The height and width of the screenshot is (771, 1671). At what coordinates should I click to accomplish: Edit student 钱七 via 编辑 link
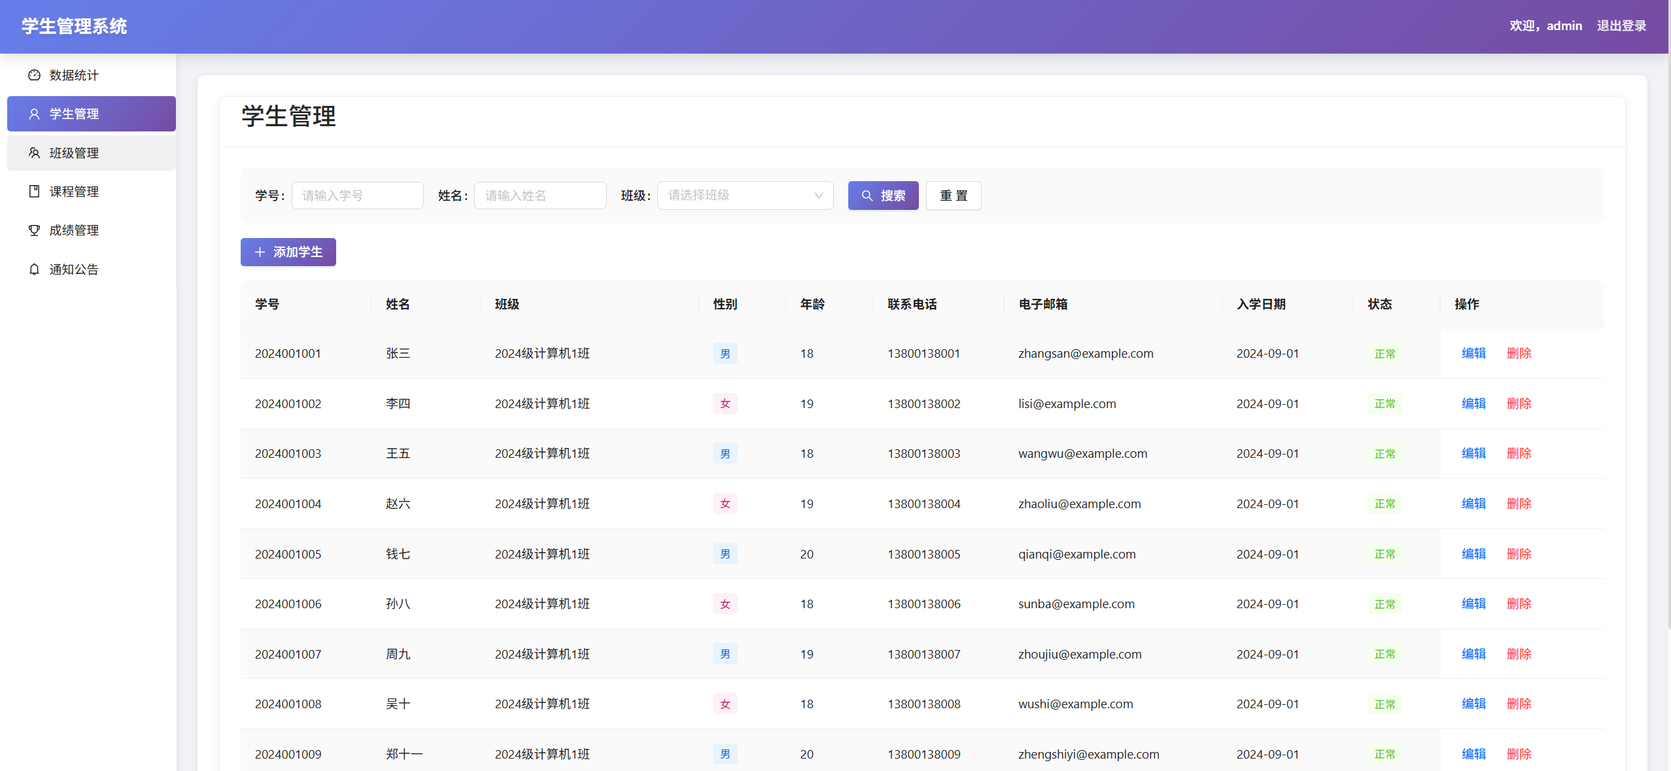click(1473, 554)
